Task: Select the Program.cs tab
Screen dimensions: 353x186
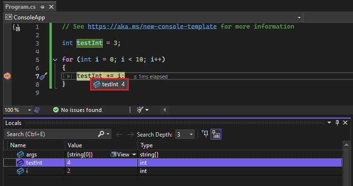Action: click(x=20, y=7)
